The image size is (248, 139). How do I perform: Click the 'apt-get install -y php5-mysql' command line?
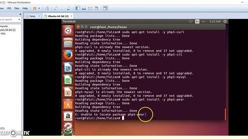click(x=131, y=77)
